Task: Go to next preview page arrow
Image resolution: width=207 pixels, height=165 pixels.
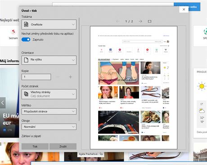Action: click(140, 21)
